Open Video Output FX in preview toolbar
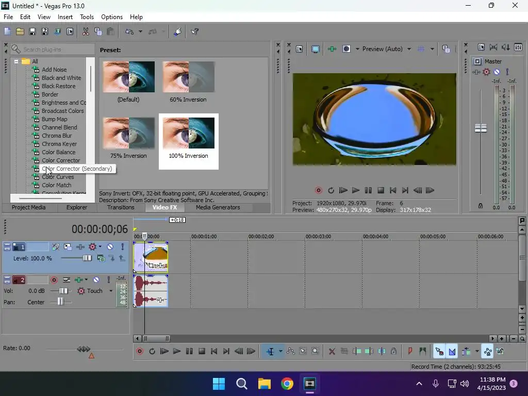 tap(332, 49)
